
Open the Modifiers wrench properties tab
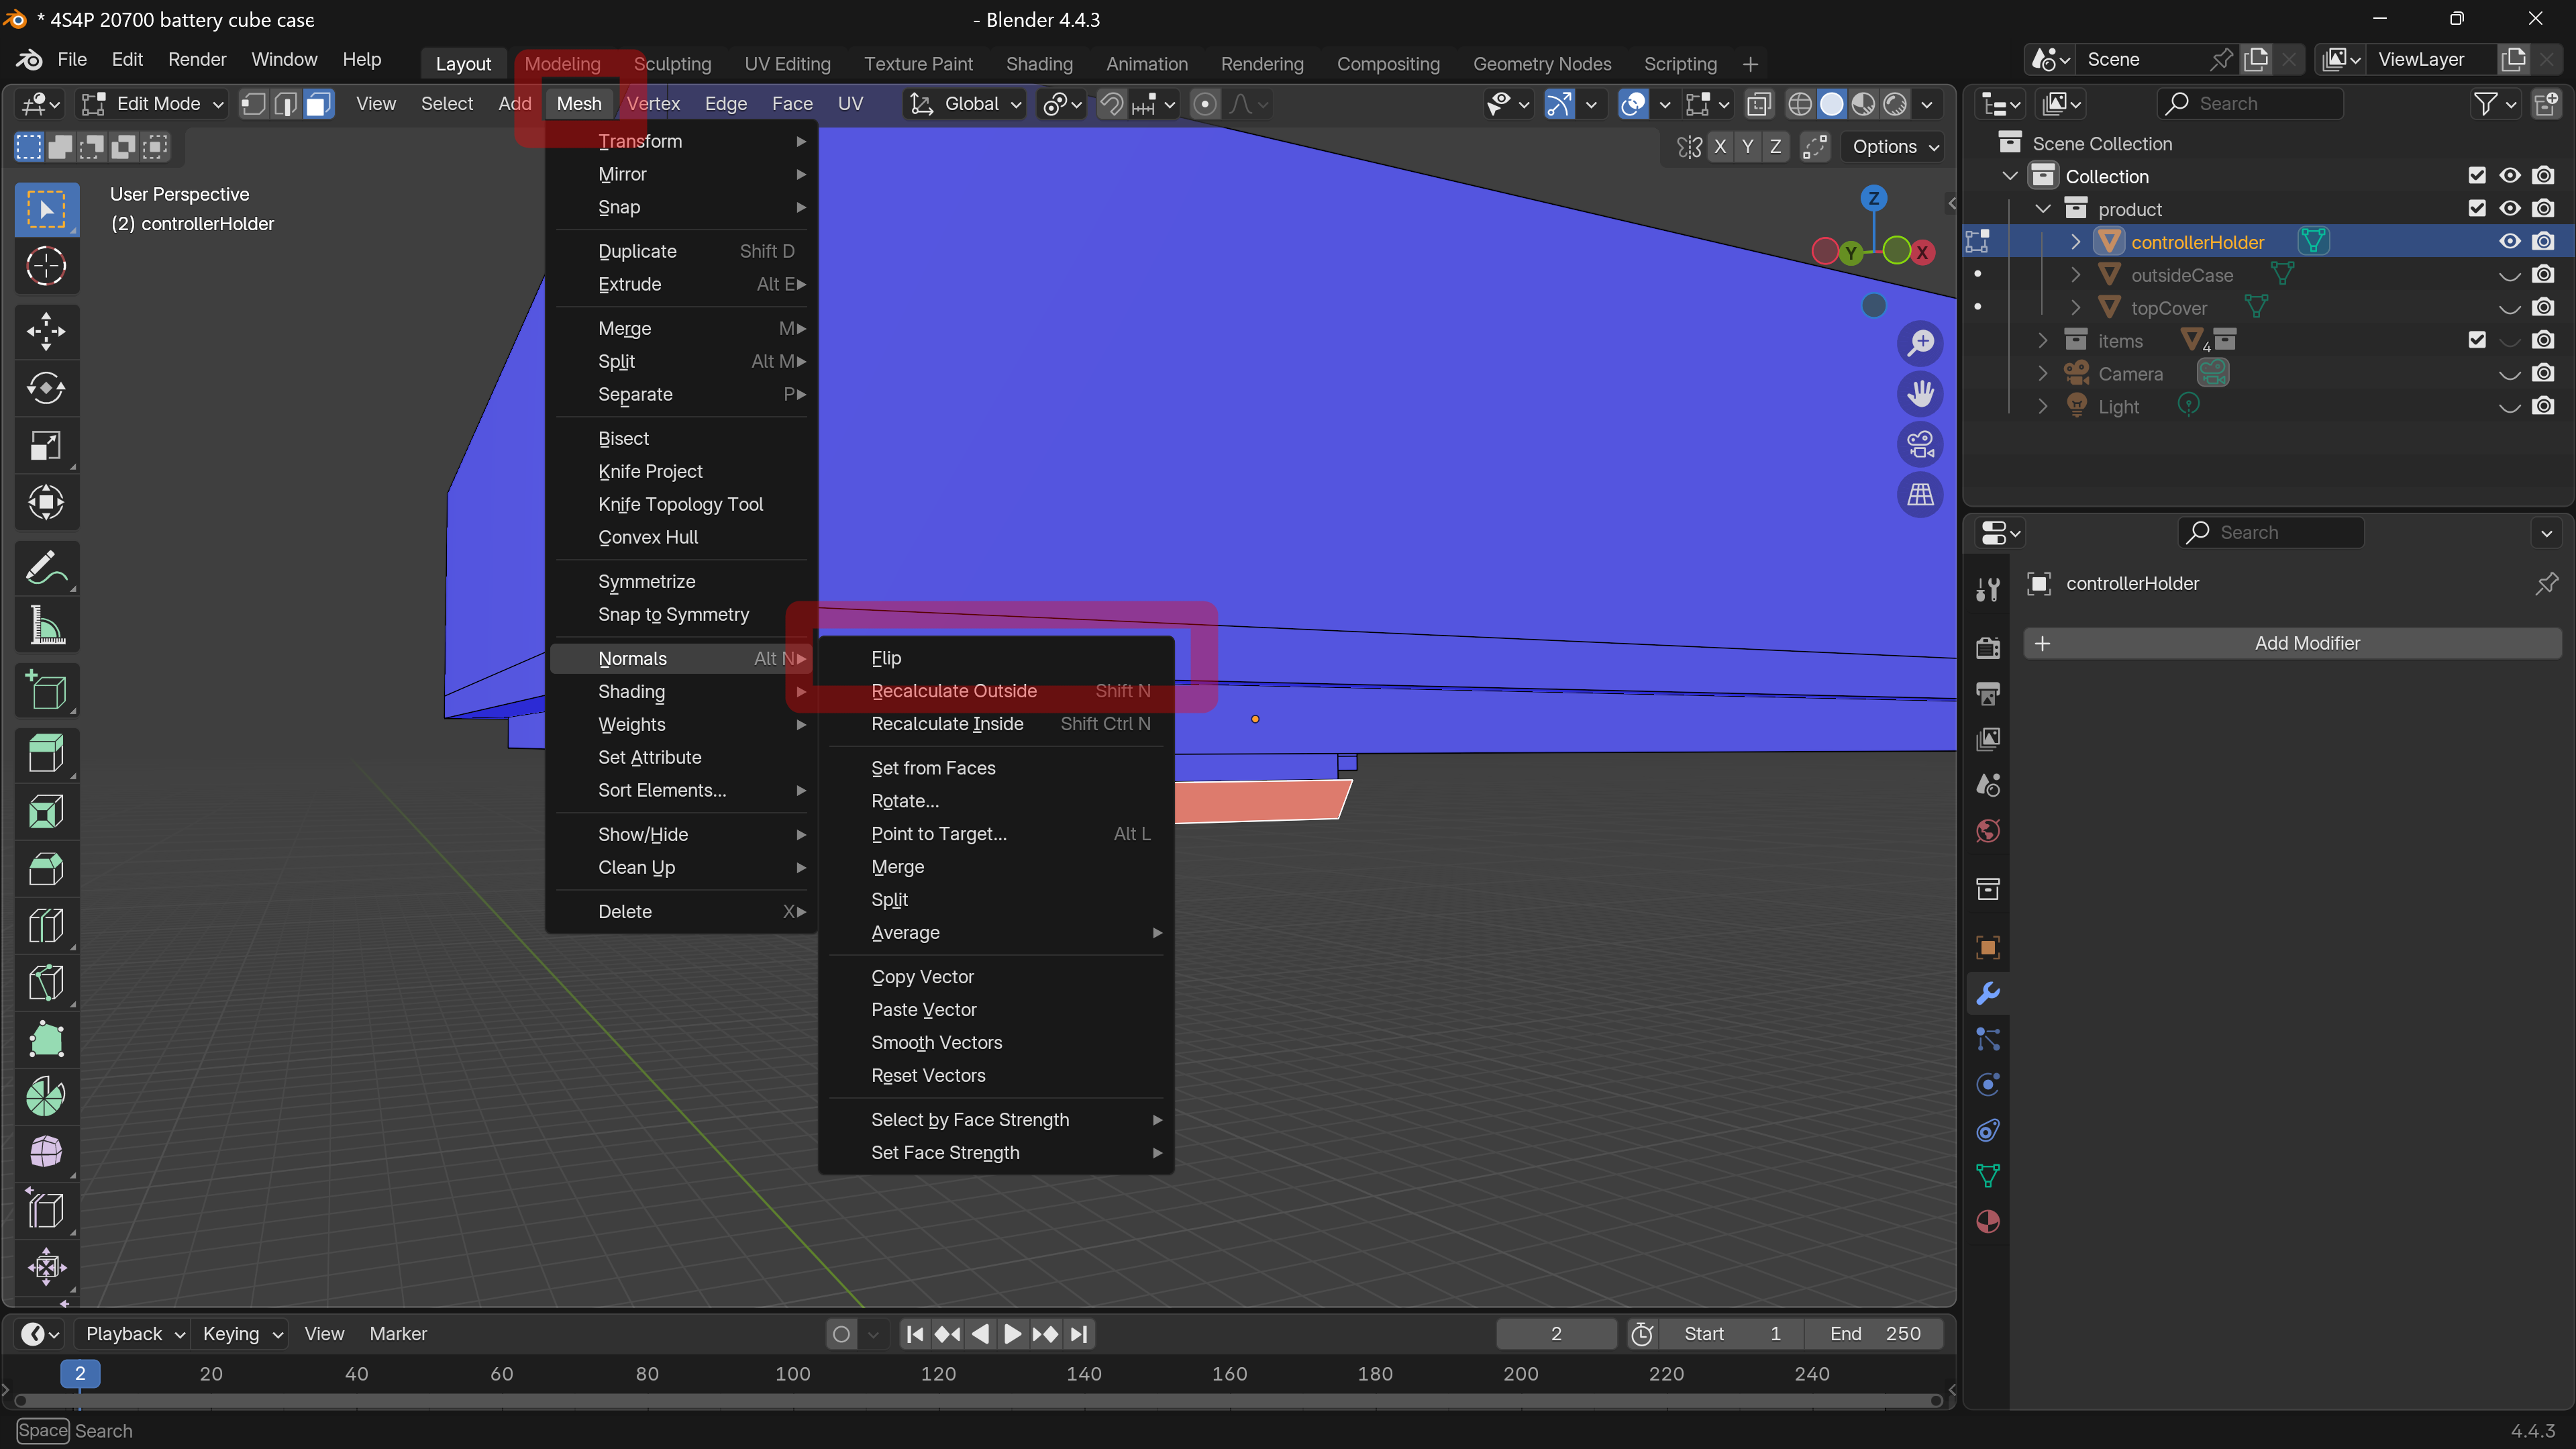tap(1988, 993)
